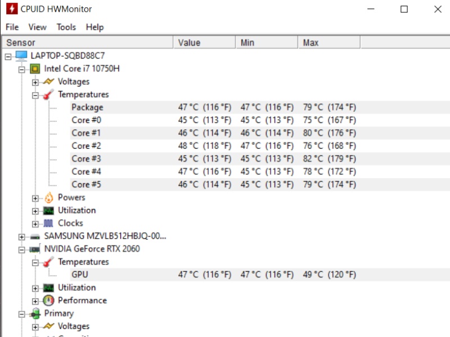Select the Core #0 row
Viewport: 450px width, 337px height.
(260, 120)
